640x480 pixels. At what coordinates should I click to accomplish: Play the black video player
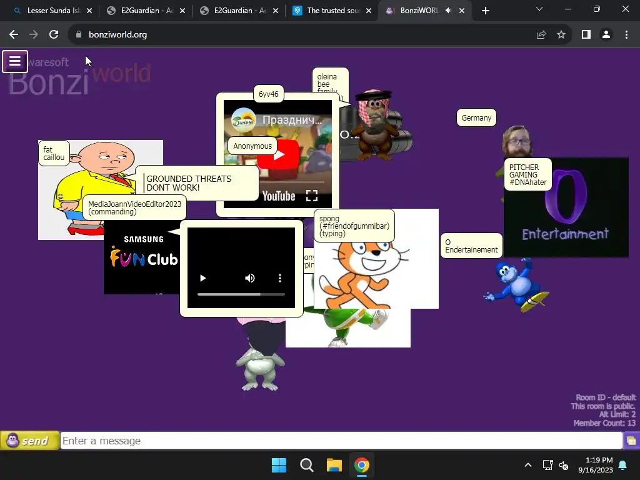(203, 278)
